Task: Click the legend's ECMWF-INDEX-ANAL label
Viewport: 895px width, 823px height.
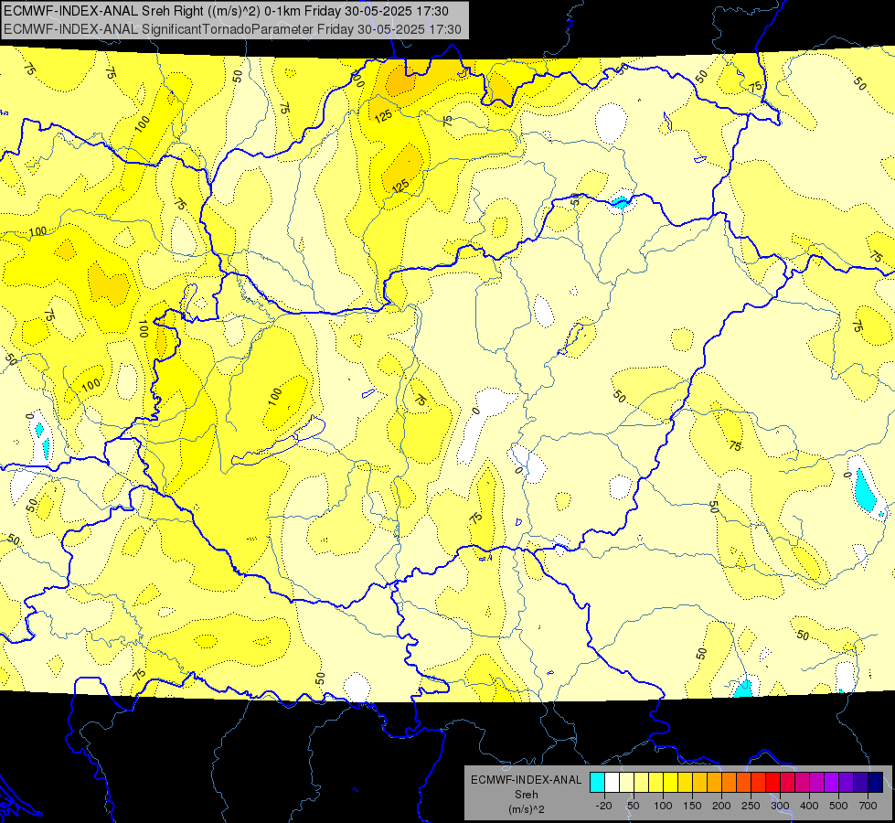Action: click(526, 780)
